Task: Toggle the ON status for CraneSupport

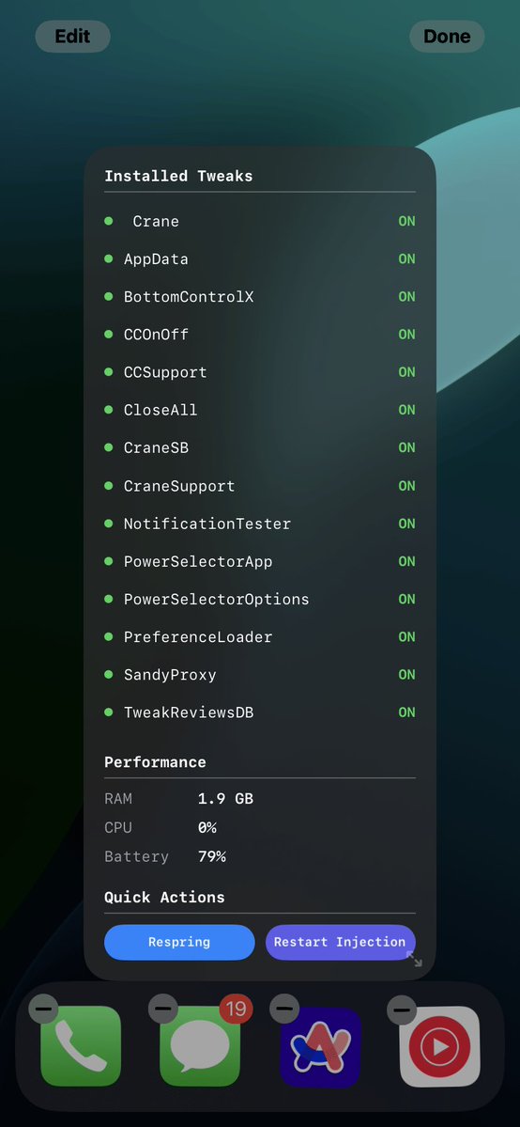Action: [407, 486]
